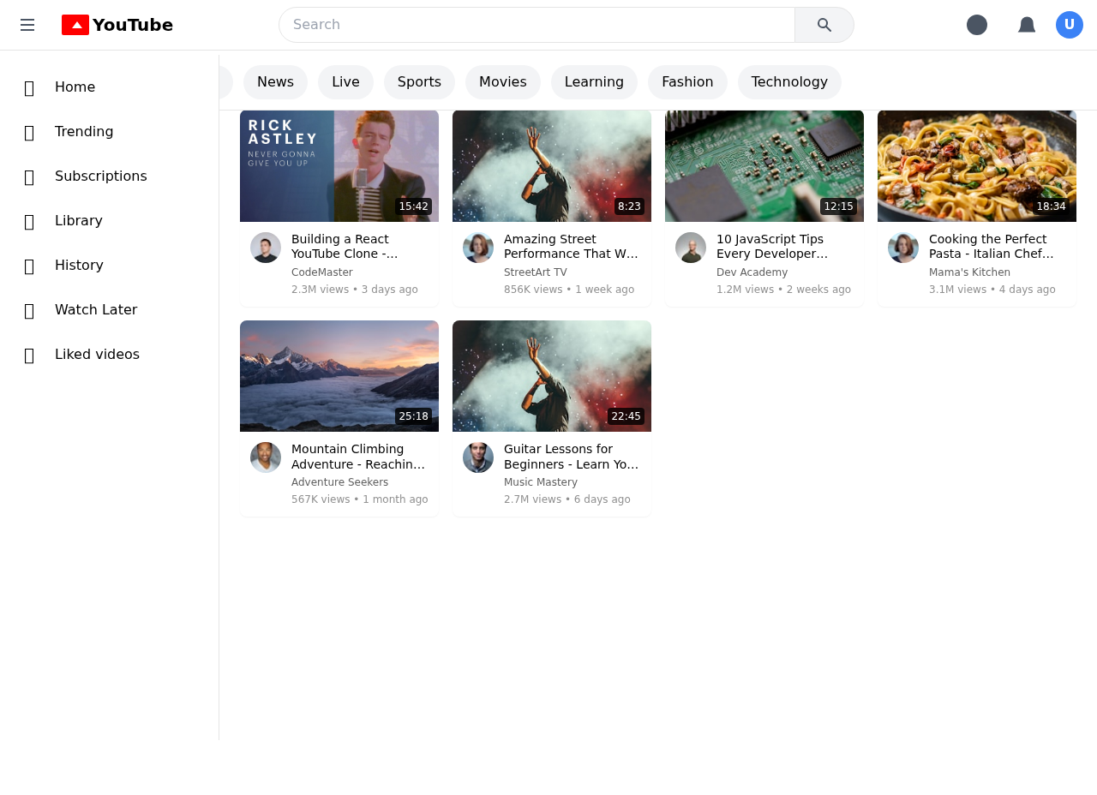Enable the Live category filter
1097x795 pixels.
tap(345, 81)
